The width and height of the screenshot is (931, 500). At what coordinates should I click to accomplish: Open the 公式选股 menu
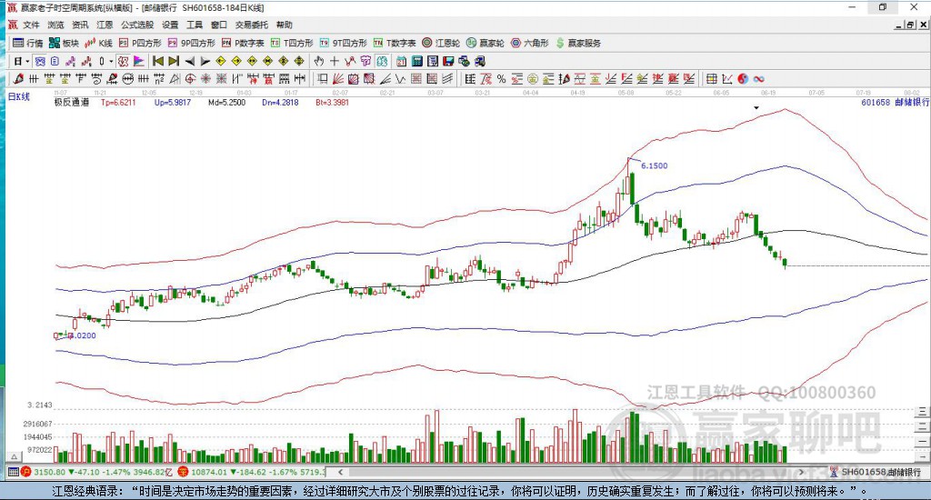137,25
